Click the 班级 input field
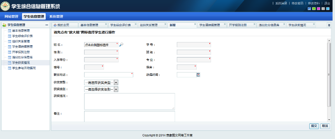 click(194, 52)
